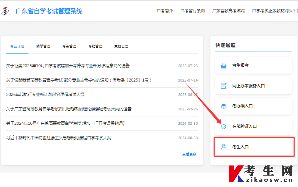Open the 考生报考 quick channel button
Screen dimensions: 298x187
pyautogui.click(x=254, y=66)
